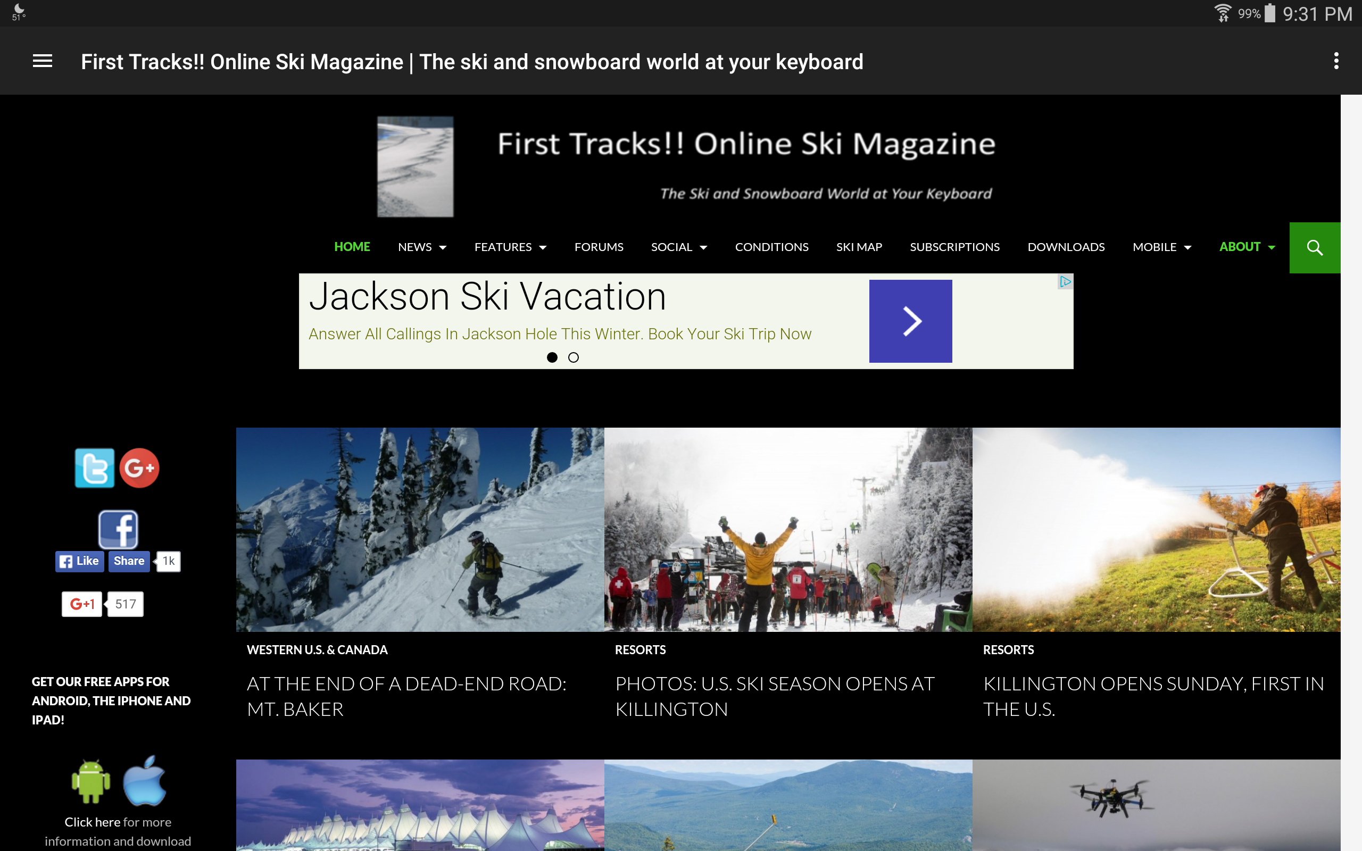Open the drone in fog photo

[1157, 805]
